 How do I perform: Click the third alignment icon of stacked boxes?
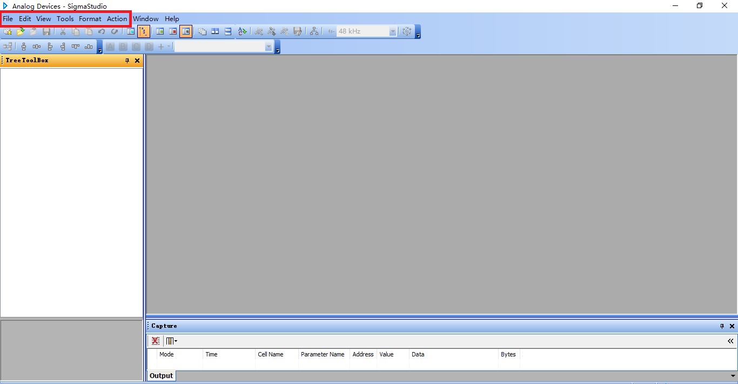pos(50,47)
